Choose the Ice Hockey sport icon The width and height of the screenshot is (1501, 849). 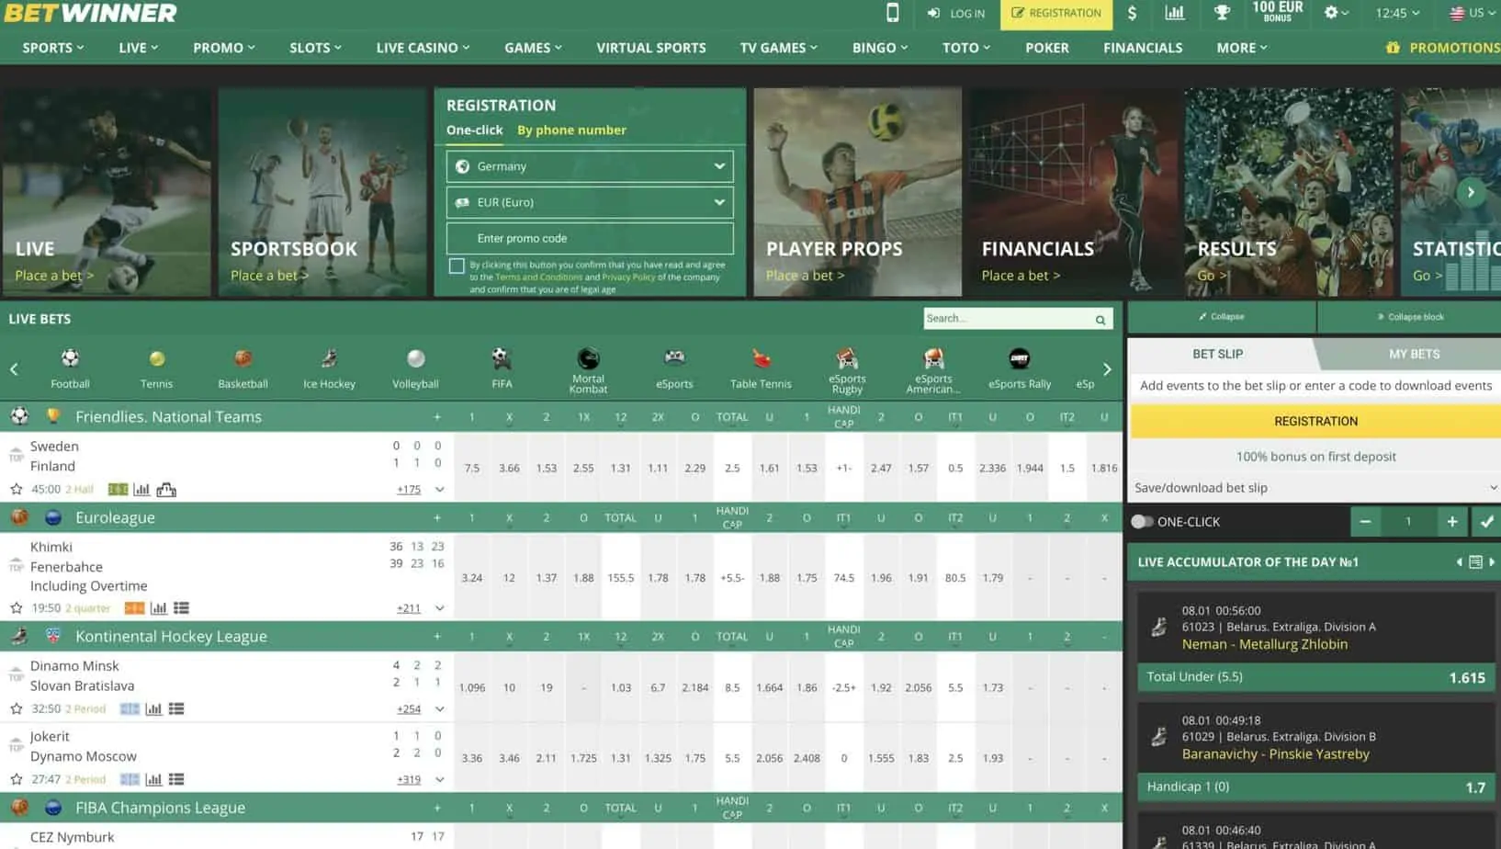point(329,359)
